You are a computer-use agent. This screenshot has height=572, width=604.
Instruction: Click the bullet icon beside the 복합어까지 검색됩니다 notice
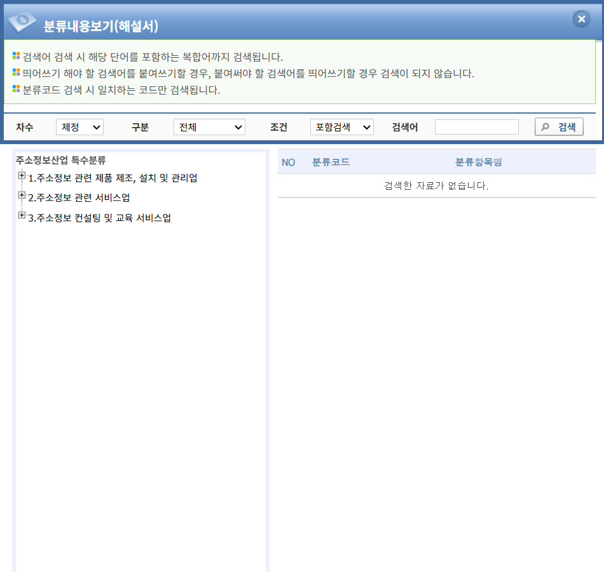(x=17, y=57)
